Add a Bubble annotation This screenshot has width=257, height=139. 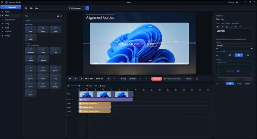tap(43, 77)
